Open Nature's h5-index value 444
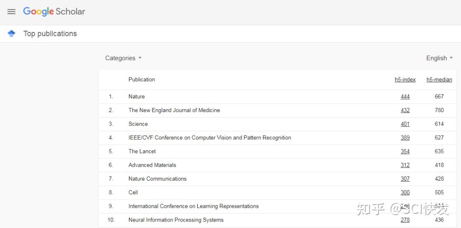The height and width of the screenshot is (228, 461). 405,97
